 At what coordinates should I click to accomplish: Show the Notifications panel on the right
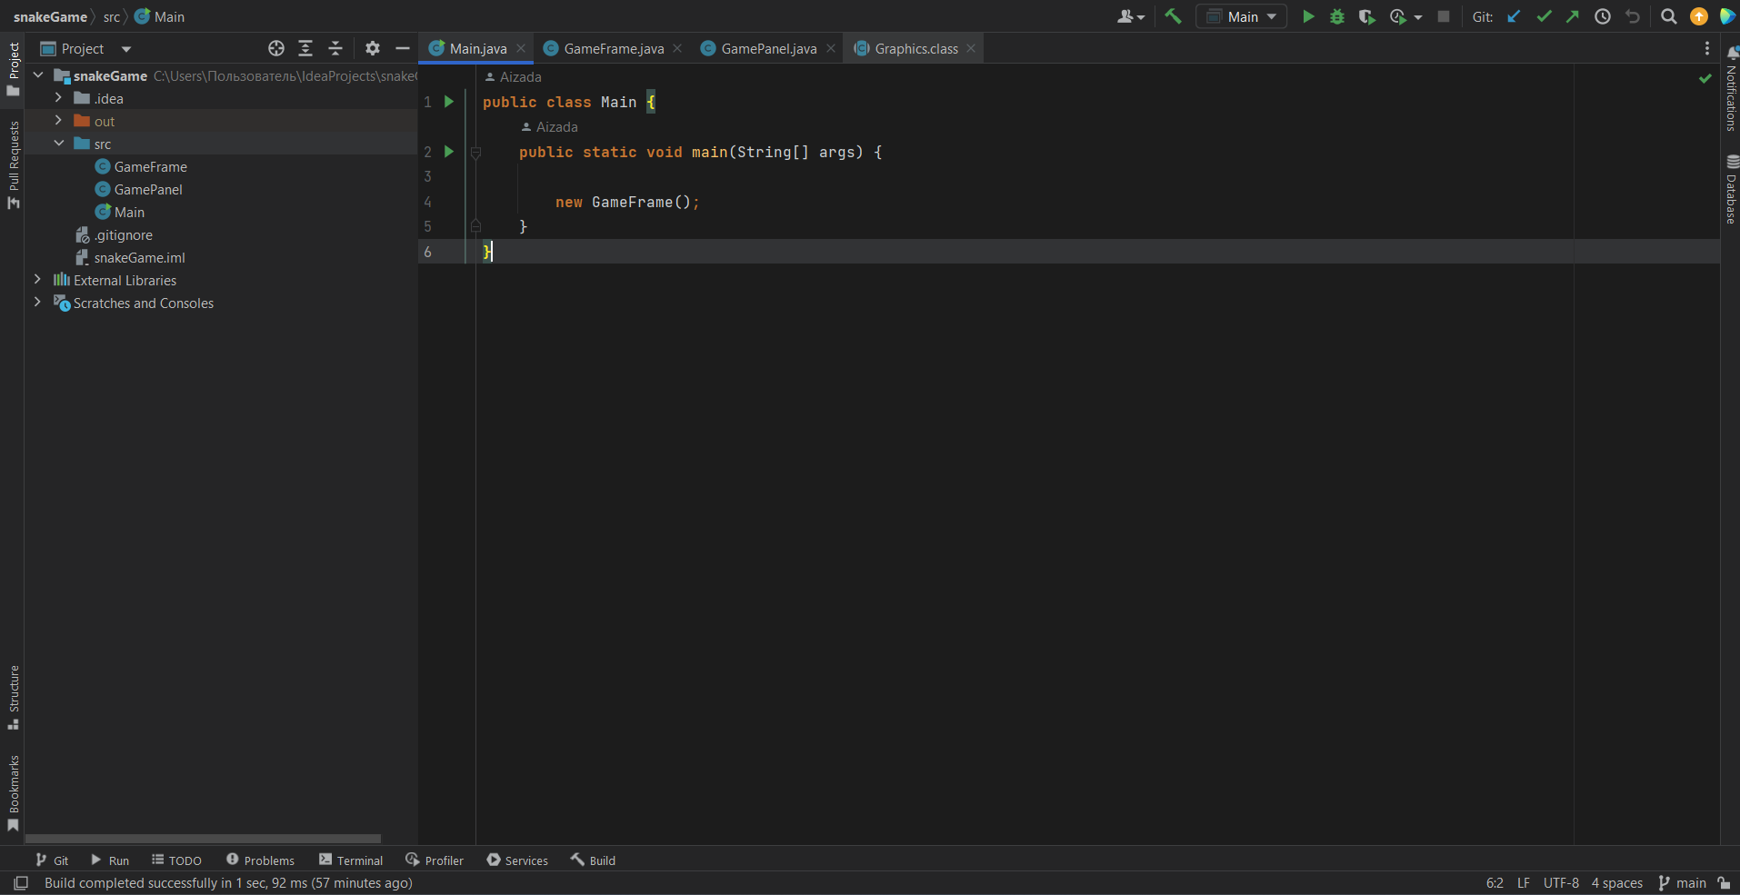coord(1730,100)
